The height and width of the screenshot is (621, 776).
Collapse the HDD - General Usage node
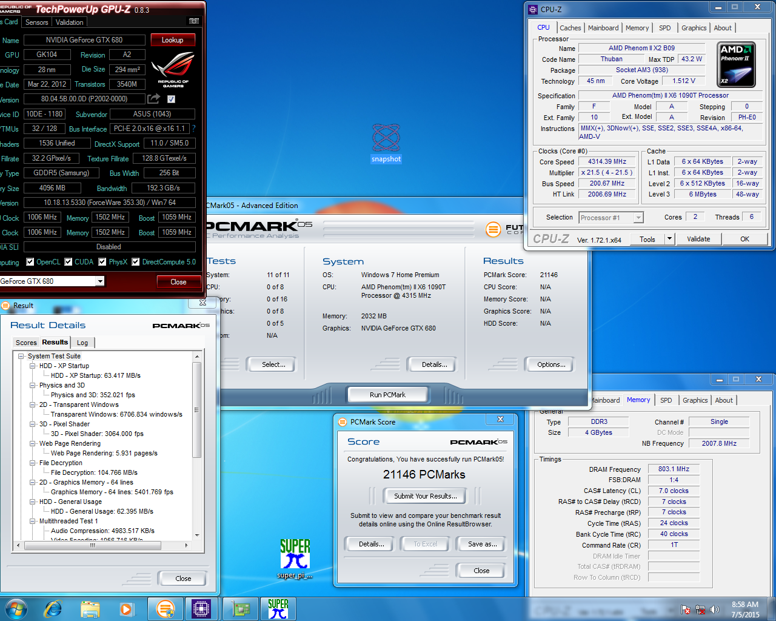point(33,502)
